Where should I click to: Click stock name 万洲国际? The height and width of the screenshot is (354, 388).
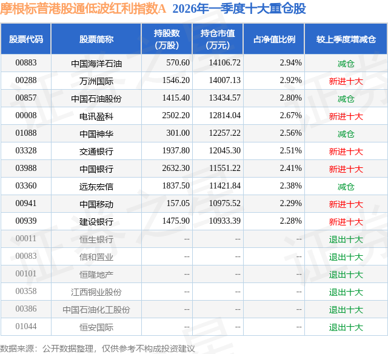(x=96, y=81)
